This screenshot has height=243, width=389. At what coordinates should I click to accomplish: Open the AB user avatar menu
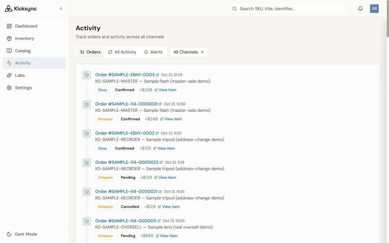(x=374, y=9)
